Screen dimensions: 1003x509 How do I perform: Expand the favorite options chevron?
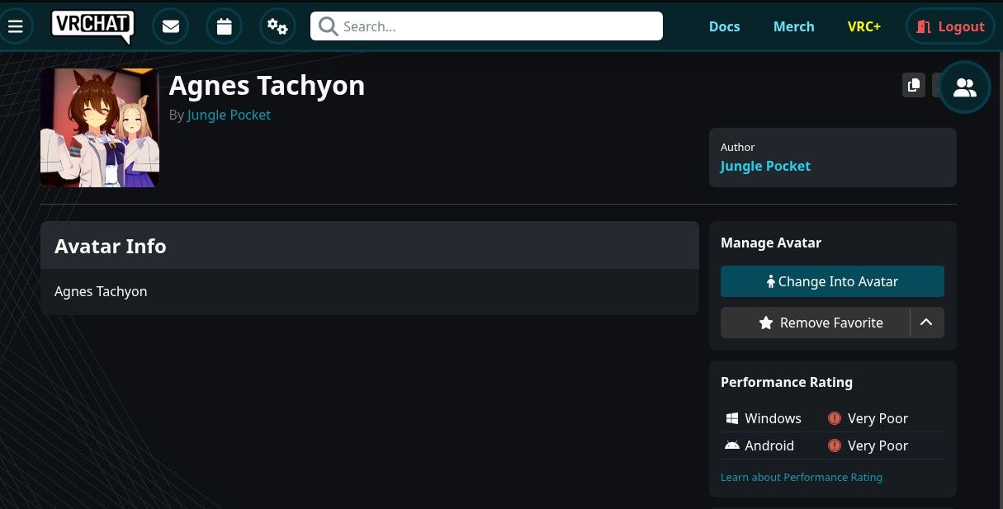click(x=927, y=323)
